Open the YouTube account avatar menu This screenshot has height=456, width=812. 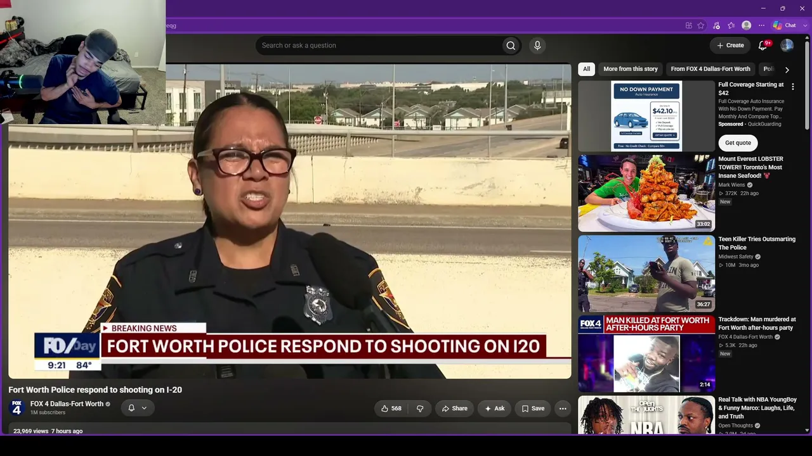coord(787,46)
